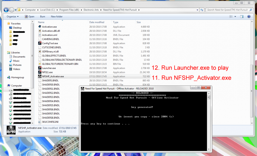Select the Activation.x86.dll file icon
The height and width of the screenshot is (156, 257).
pyautogui.click(x=40, y=31)
